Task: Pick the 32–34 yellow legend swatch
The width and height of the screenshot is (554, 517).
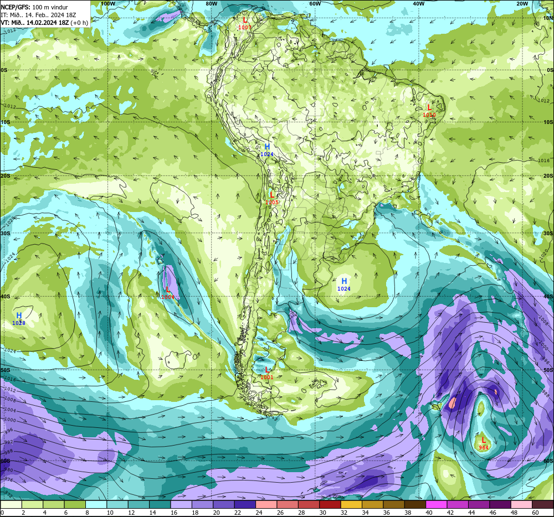Action: (351, 504)
